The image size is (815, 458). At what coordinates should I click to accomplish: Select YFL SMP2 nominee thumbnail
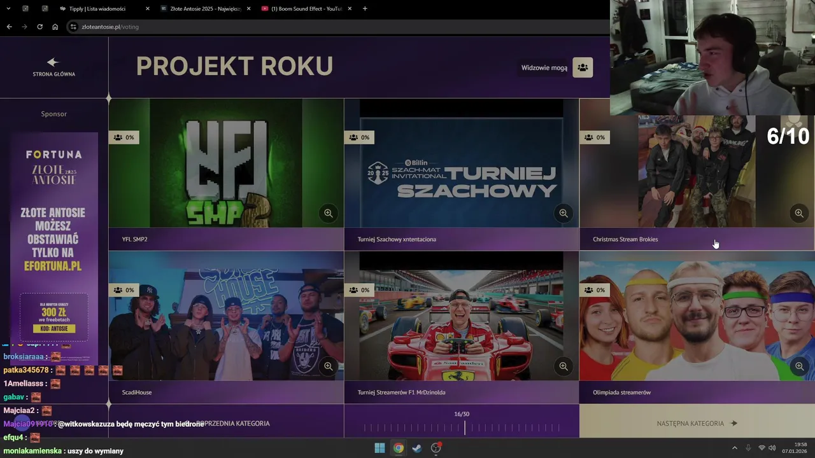[226, 163]
